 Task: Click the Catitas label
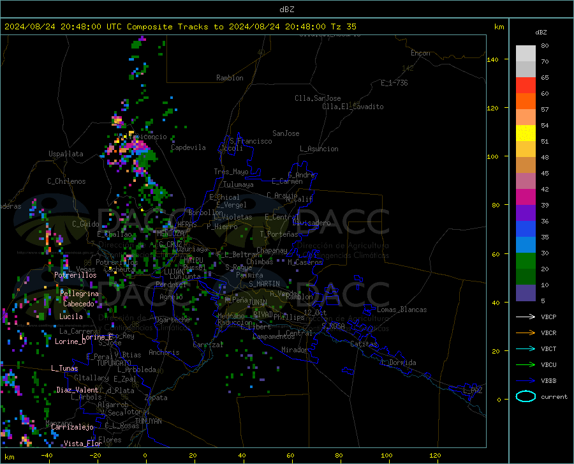(x=364, y=344)
